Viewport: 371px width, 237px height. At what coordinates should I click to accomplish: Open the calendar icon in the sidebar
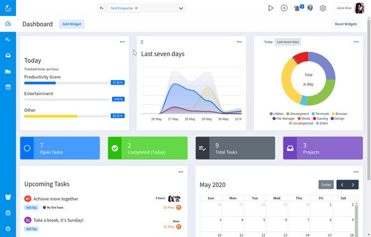coord(8,87)
